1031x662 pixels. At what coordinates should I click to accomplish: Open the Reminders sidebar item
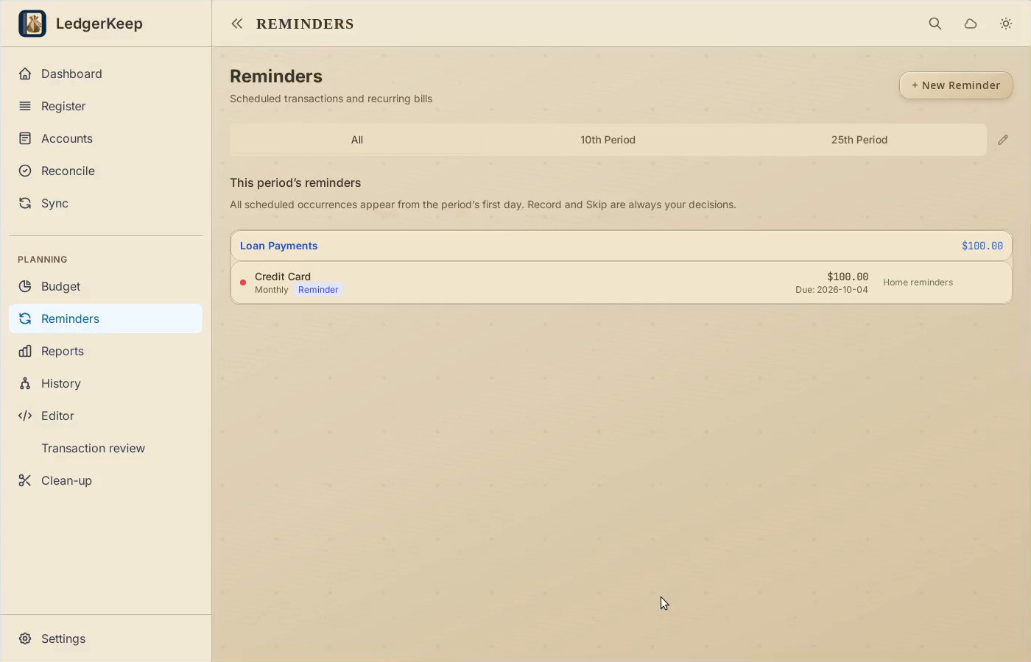[x=105, y=318]
